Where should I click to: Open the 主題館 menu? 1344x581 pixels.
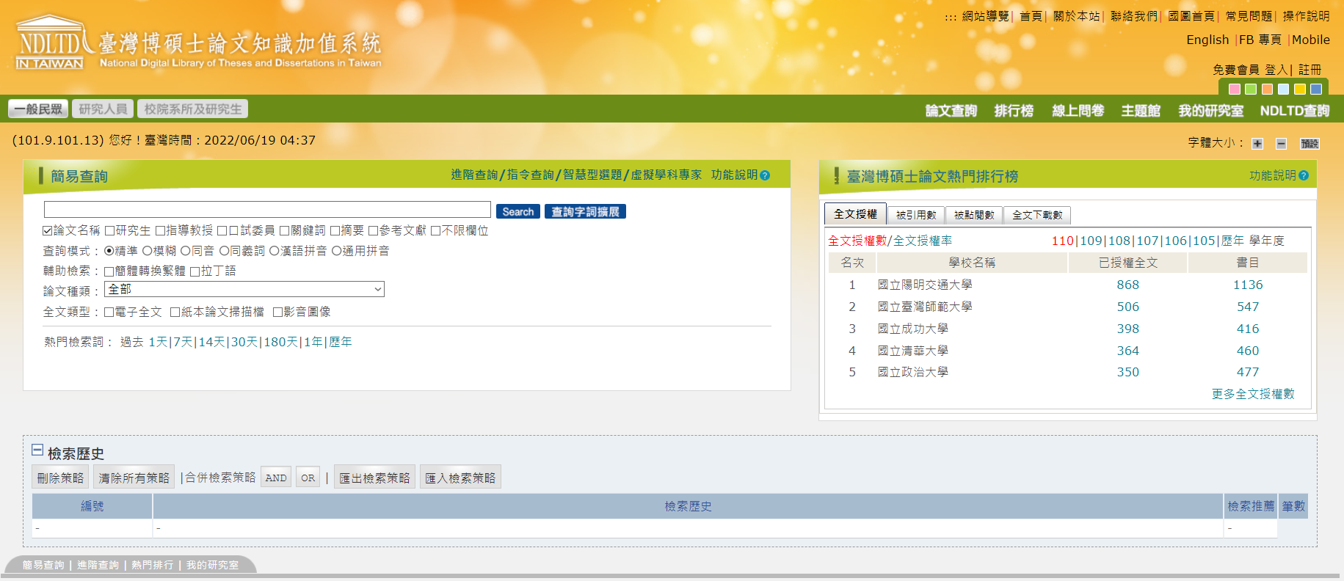[x=1141, y=111]
